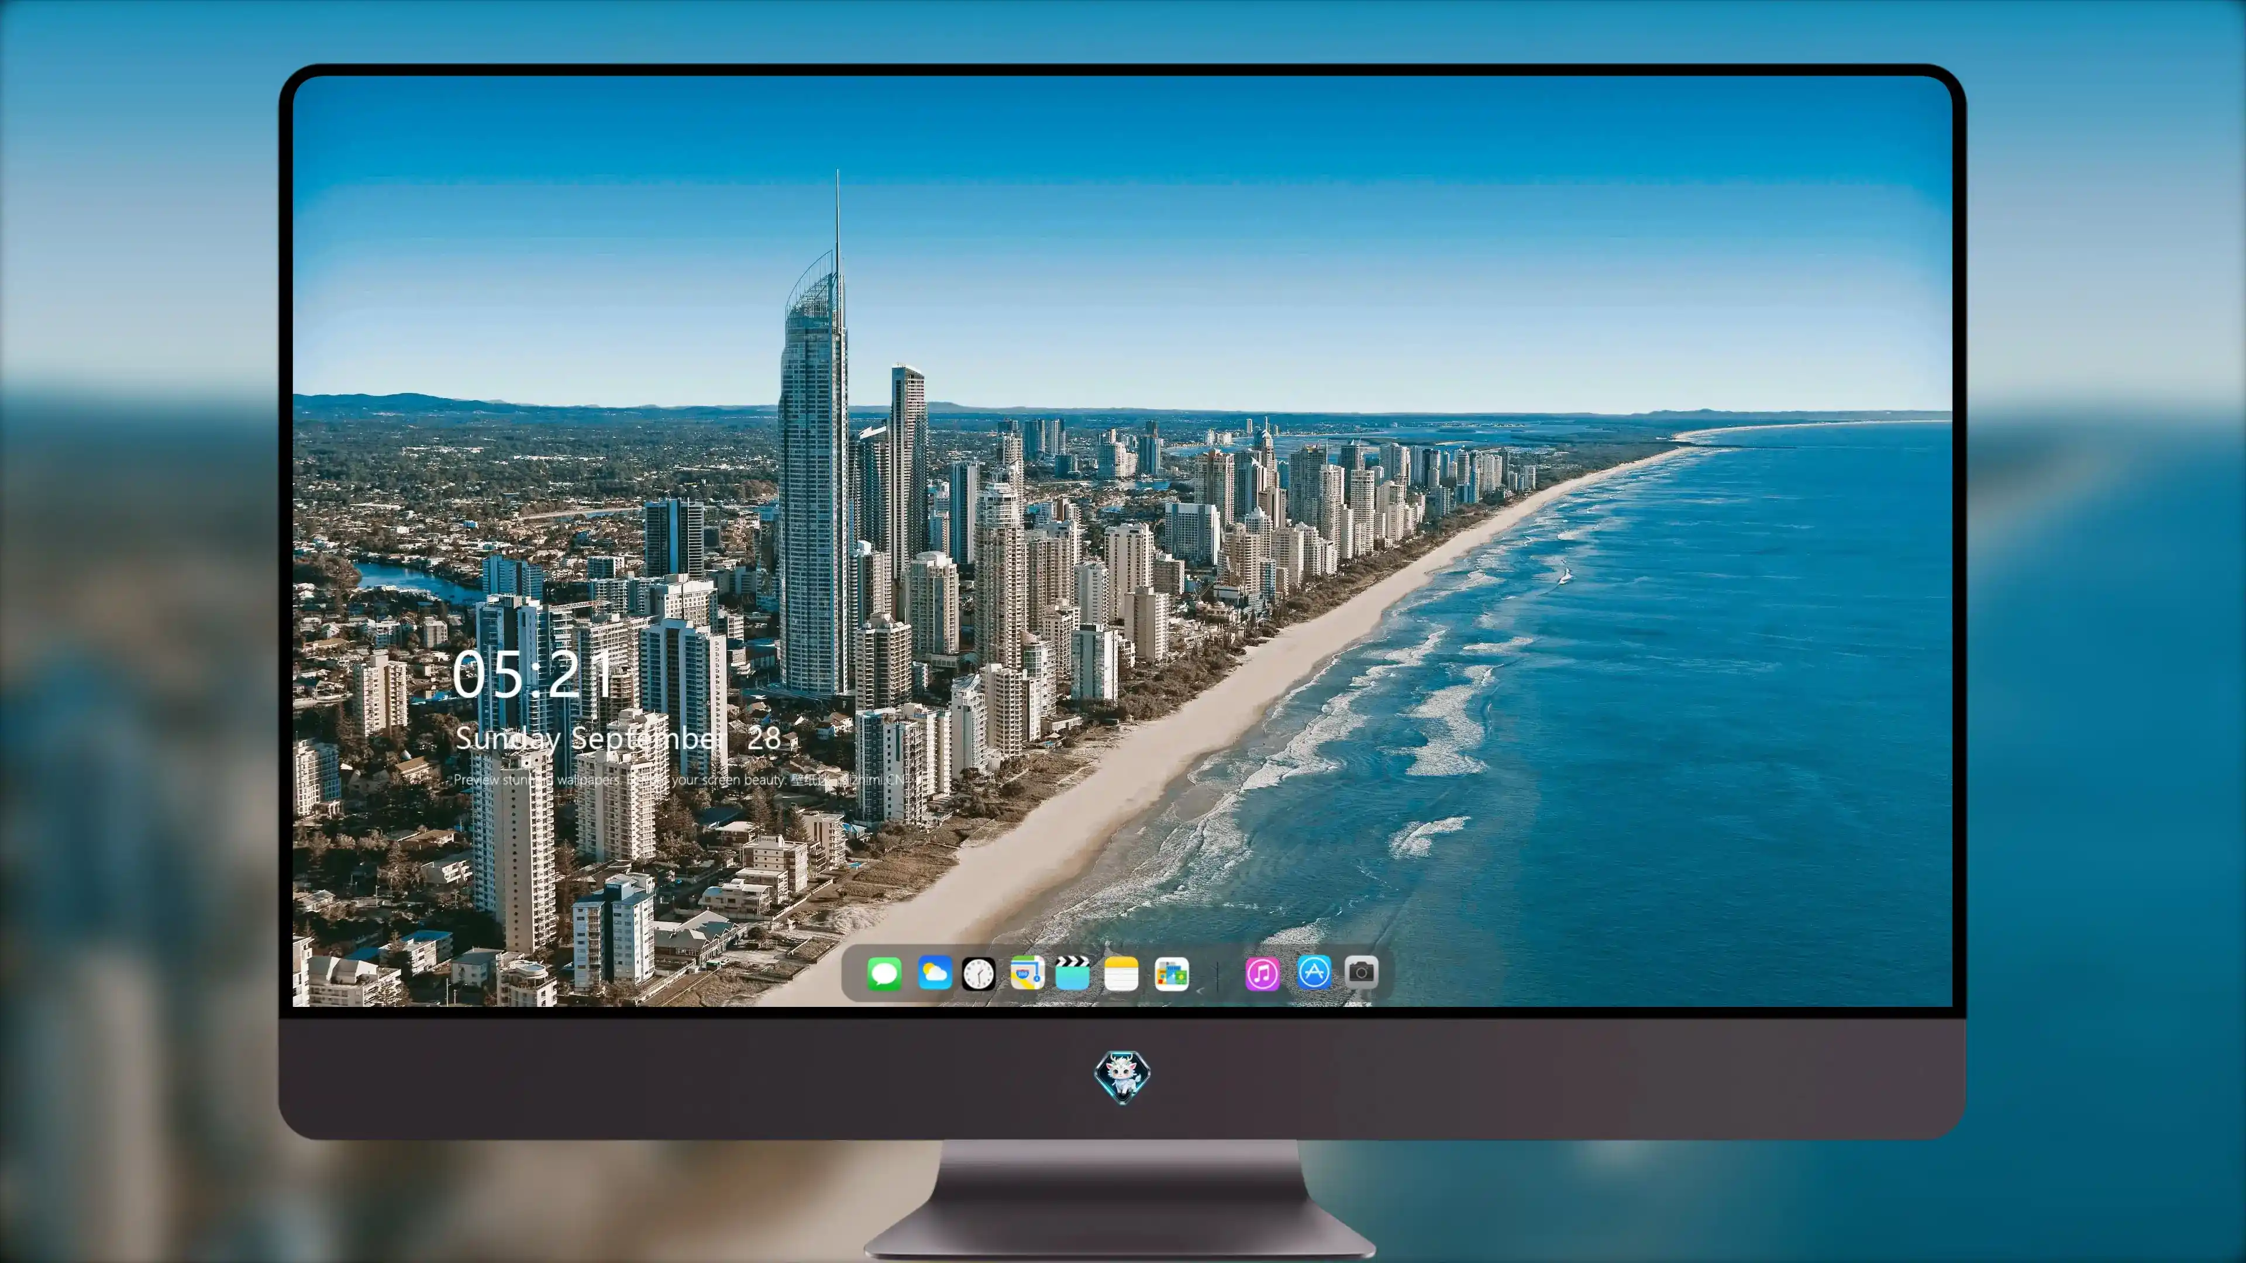
Task: Launch the clapperboard Videos app
Action: (x=1073, y=973)
